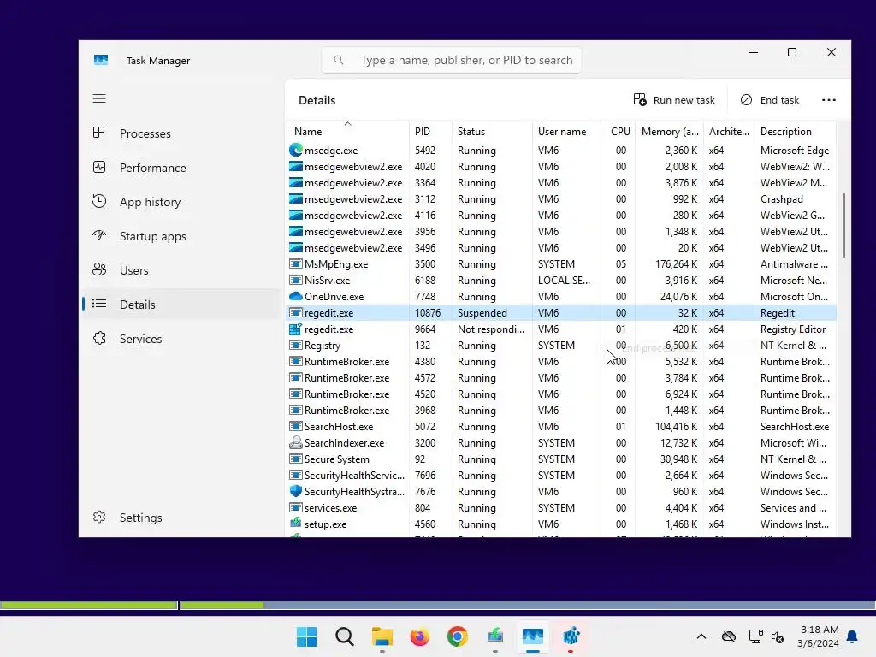Click the MsMpEng.exe process icon
This screenshot has height=657, width=876.
pyautogui.click(x=295, y=263)
